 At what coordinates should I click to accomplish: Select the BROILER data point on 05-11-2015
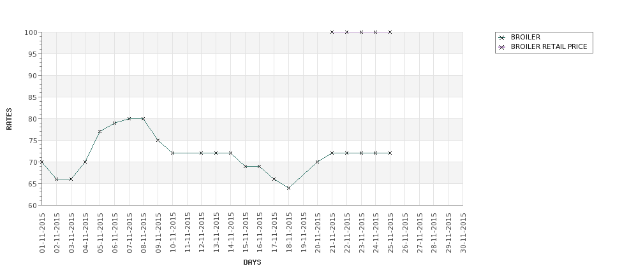tap(100, 131)
